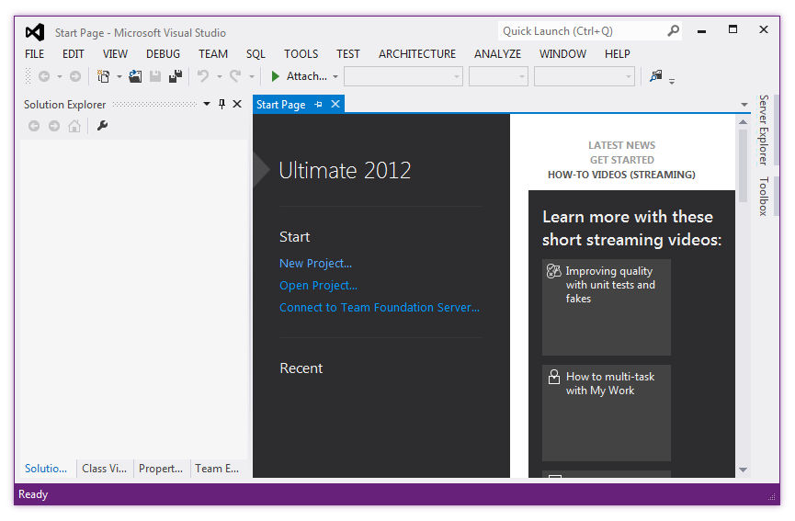This screenshot has height=521, width=795.
Task: Click the New Project toolbar icon
Action: pyautogui.click(x=104, y=76)
